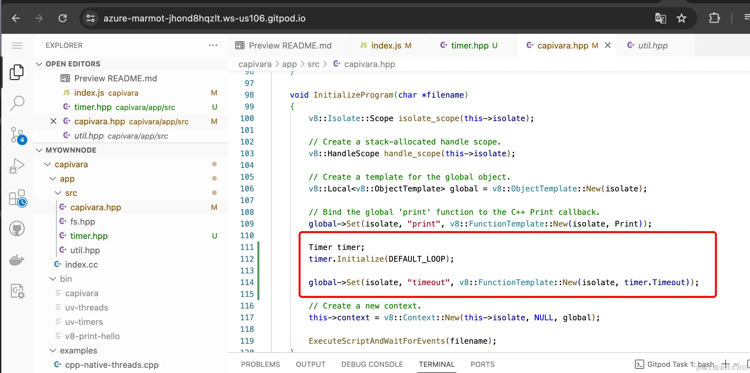This screenshot has width=750, height=373.
Task: Click the browser bookmark star icon
Action: point(681,18)
